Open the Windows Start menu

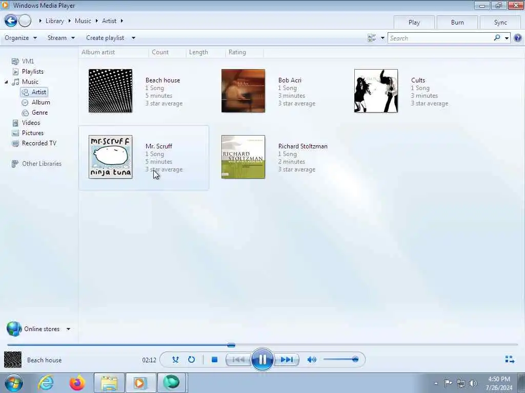[14, 383]
